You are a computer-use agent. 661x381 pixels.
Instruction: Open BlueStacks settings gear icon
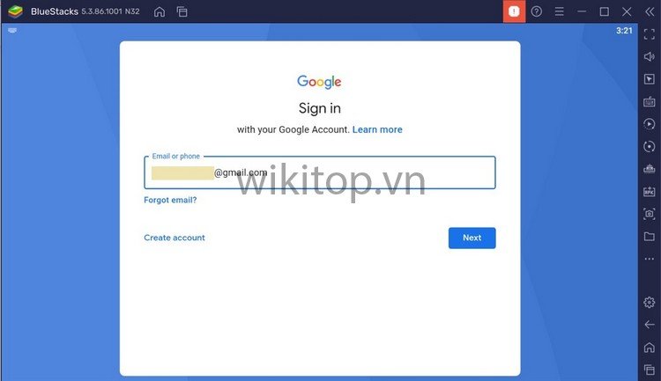[x=650, y=303]
